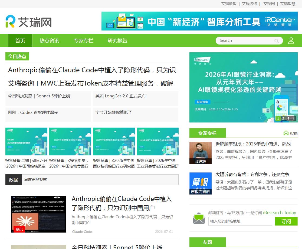Open the 研究报告 nav tab
302x249 pixels.
coord(117,40)
